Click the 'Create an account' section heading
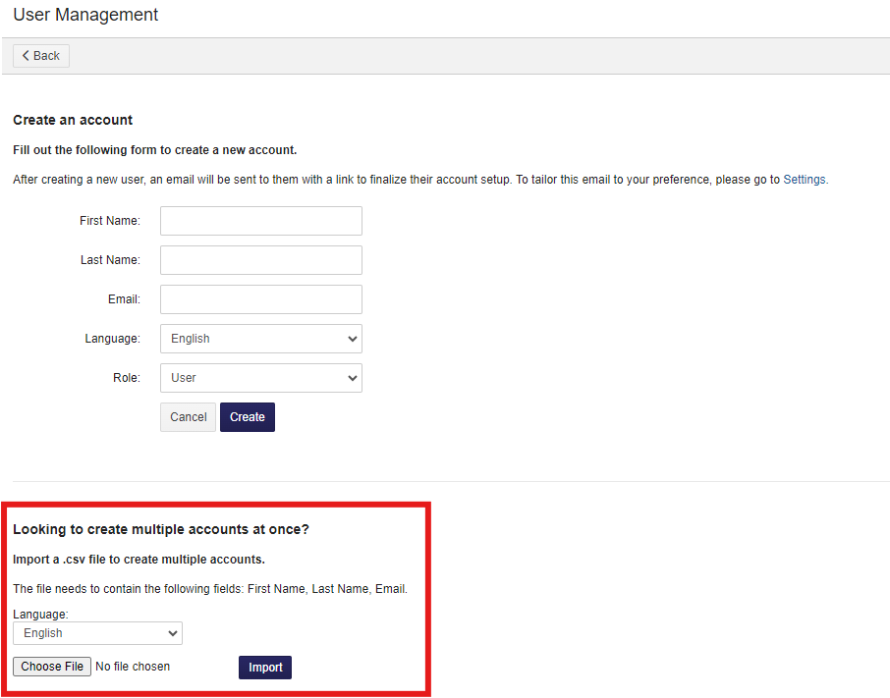890x698 pixels. [x=73, y=120]
